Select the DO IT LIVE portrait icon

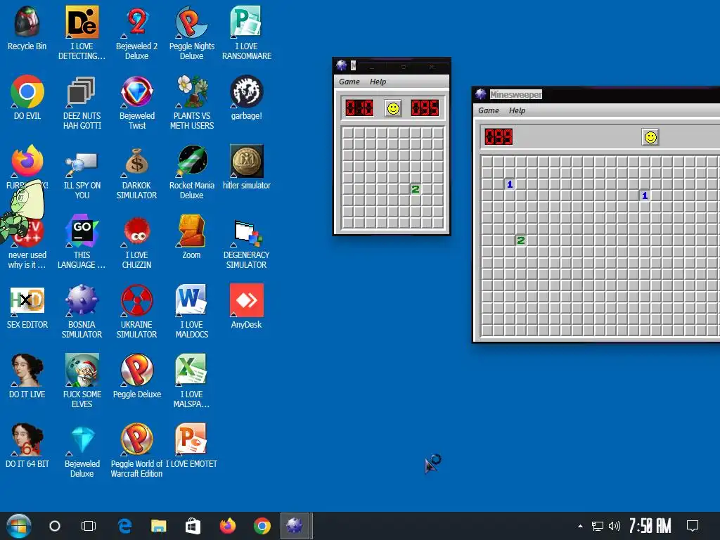coord(27,370)
